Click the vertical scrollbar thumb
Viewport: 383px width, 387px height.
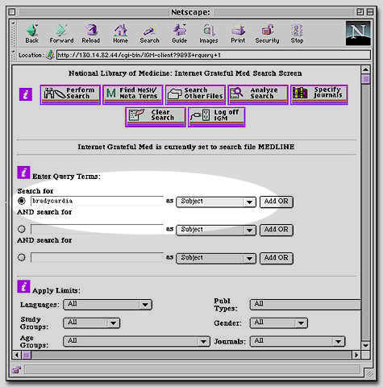tap(365, 80)
